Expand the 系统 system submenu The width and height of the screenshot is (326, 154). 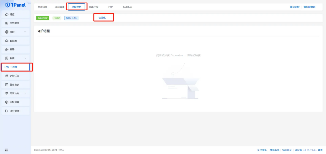click(x=16, y=58)
